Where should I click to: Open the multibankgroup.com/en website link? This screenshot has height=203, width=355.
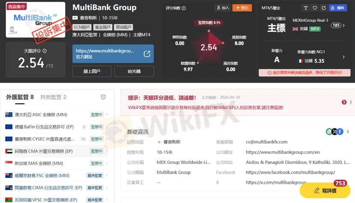(283, 152)
